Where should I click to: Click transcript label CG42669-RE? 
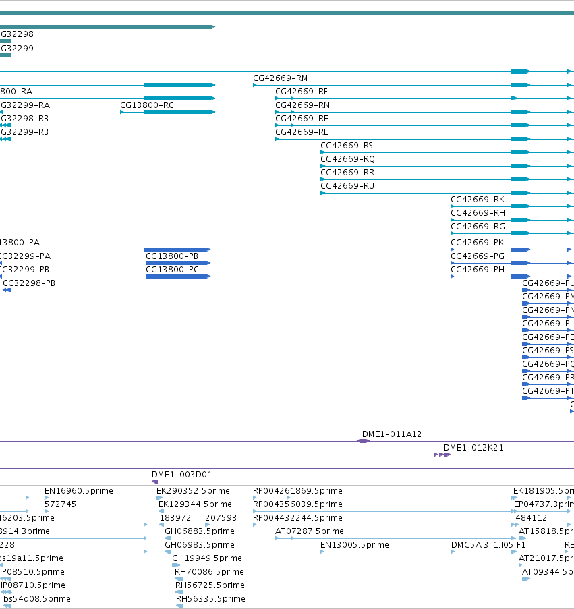click(x=302, y=119)
